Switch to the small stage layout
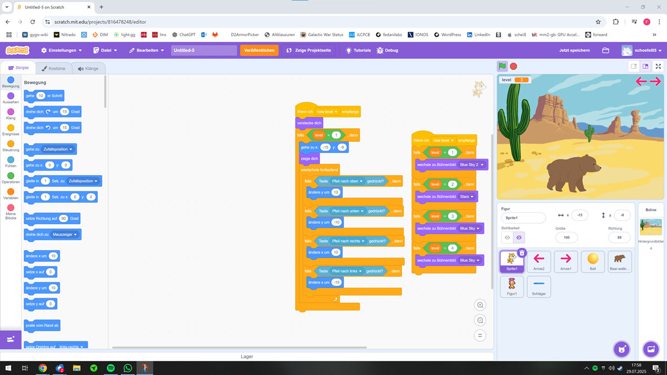This screenshot has height=375, width=667. [x=634, y=66]
